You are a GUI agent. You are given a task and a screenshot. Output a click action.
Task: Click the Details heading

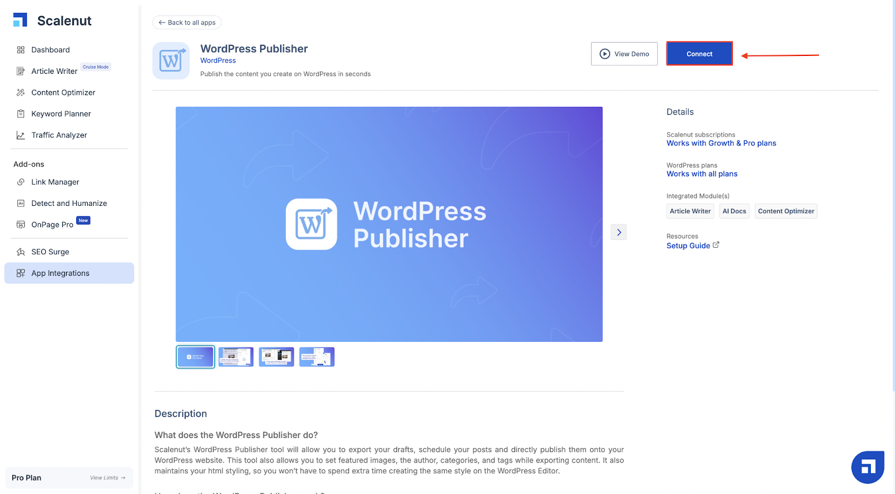click(680, 112)
